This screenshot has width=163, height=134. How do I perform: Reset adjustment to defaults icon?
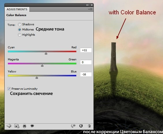(81, 126)
